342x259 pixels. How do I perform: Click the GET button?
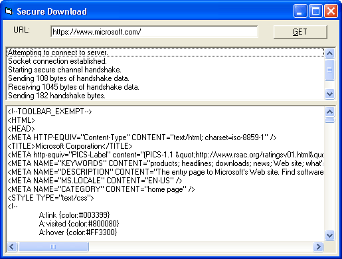(300, 32)
